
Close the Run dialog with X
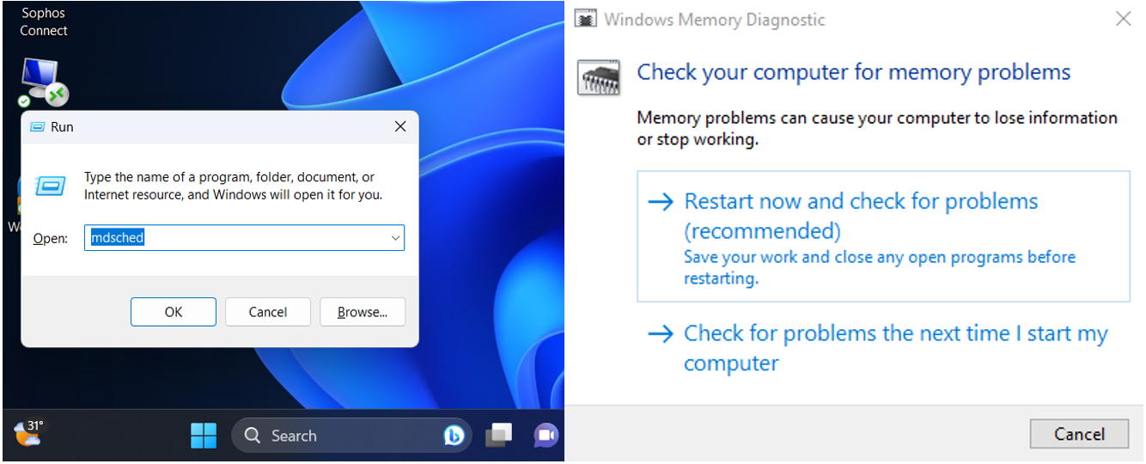click(400, 126)
